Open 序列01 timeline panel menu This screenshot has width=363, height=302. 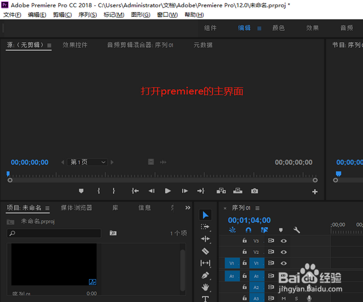click(258, 208)
